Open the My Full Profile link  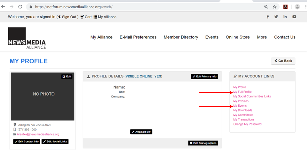(x=243, y=92)
